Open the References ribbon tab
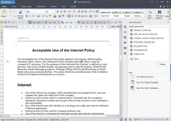Viewport: 171px width, 121px height. click(41, 7)
